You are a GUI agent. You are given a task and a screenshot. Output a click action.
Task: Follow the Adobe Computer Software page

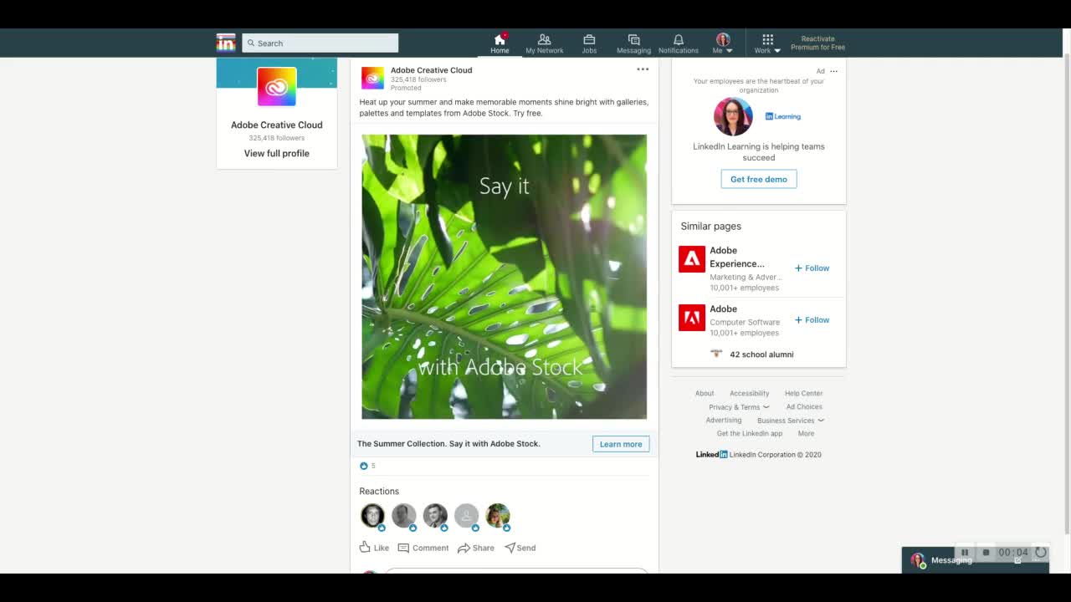[x=812, y=320]
